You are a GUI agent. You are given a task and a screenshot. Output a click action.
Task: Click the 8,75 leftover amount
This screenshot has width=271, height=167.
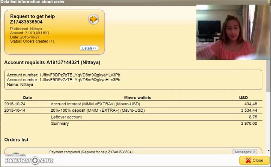click(253, 117)
